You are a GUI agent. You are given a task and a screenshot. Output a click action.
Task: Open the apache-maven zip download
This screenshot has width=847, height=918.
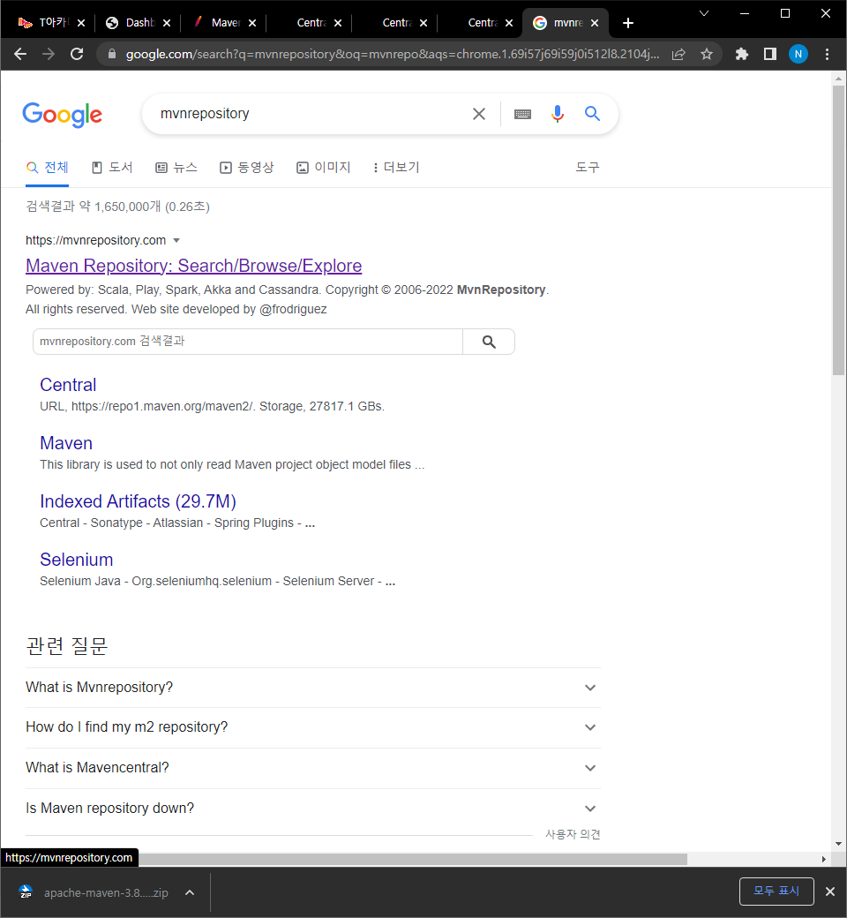coord(94,892)
